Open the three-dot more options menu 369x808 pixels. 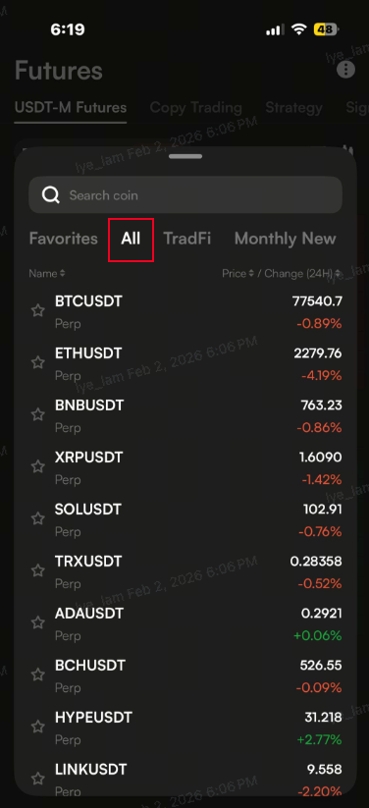click(345, 70)
